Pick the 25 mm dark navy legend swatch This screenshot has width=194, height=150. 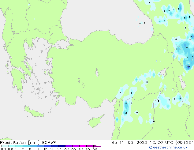coord(62,146)
